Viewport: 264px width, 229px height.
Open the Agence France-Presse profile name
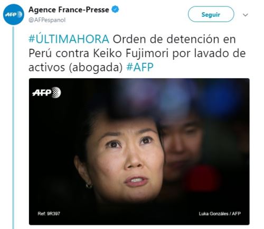click(x=69, y=10)
